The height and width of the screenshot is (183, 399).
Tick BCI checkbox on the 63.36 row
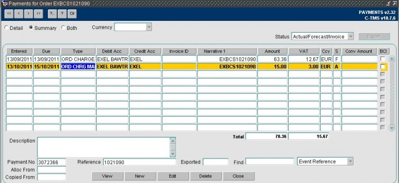(383, 59)
